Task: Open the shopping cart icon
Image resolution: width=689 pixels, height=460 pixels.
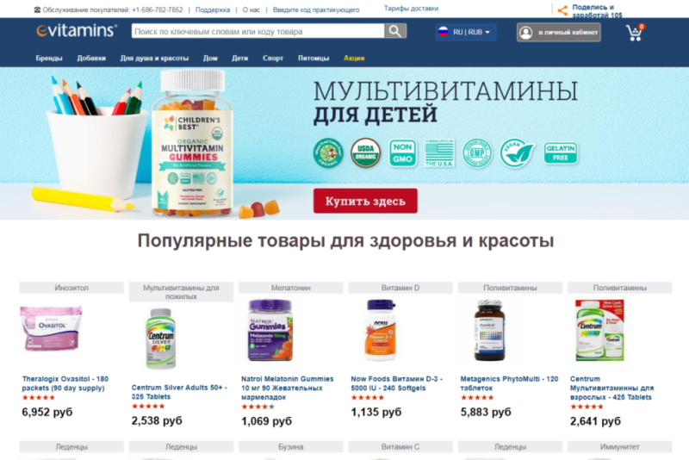Action: click(635, 33)
